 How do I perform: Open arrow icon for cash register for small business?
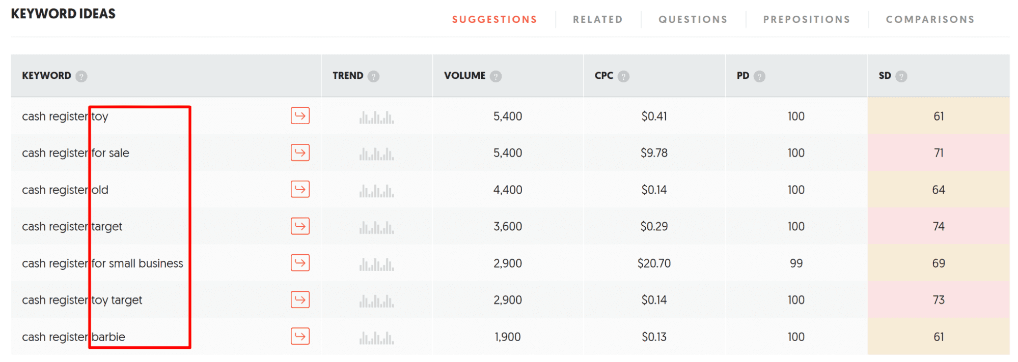coord(300,263)
